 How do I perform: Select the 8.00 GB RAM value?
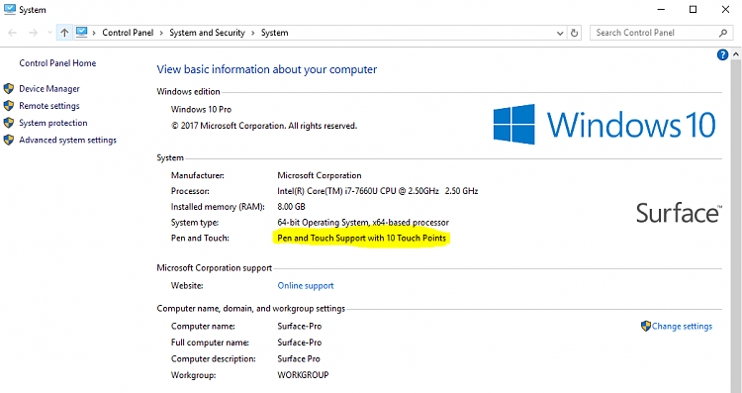291,207
